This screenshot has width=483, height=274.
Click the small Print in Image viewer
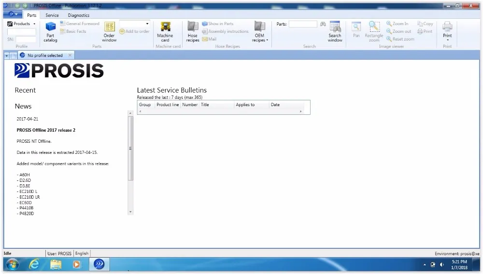425,31
